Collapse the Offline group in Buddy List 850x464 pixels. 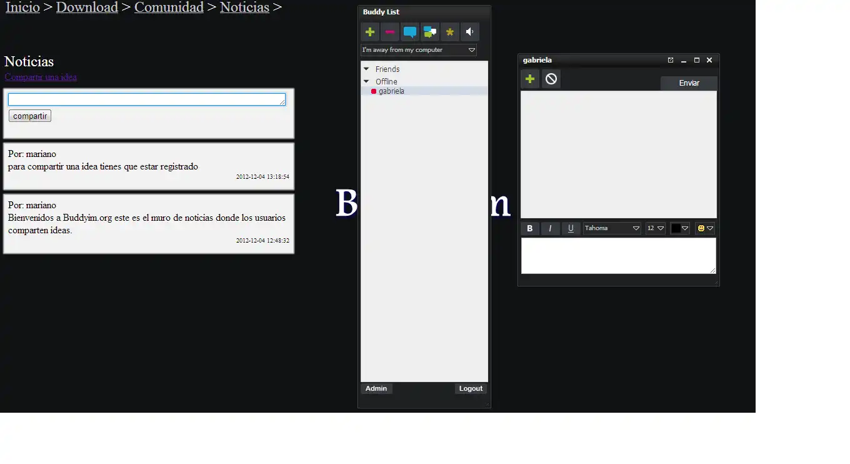[x=366, y=81]
